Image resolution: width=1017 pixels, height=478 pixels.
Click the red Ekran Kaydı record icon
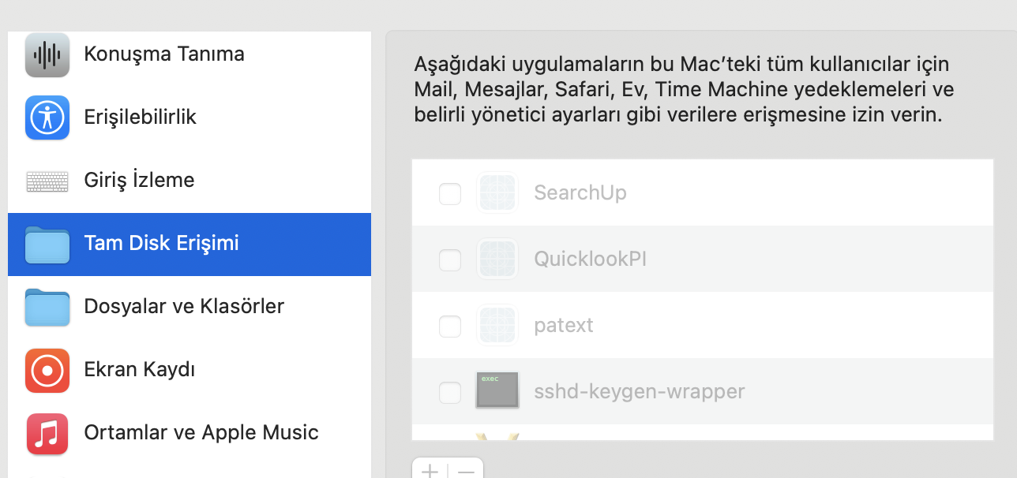coord(47,370)
